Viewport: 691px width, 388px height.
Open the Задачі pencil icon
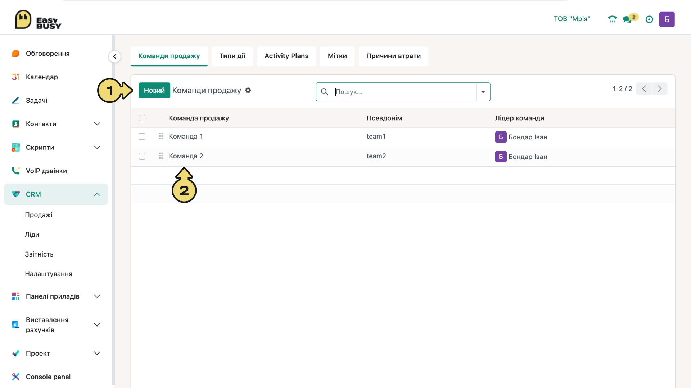[x=15, y=100]
